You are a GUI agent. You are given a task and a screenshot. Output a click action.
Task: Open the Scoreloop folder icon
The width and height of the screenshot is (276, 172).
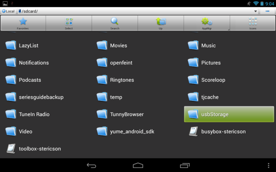(x=193, y=80)
